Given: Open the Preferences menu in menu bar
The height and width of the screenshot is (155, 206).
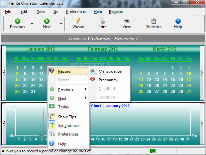Looking at the screenshot, I should pos(76,12).
